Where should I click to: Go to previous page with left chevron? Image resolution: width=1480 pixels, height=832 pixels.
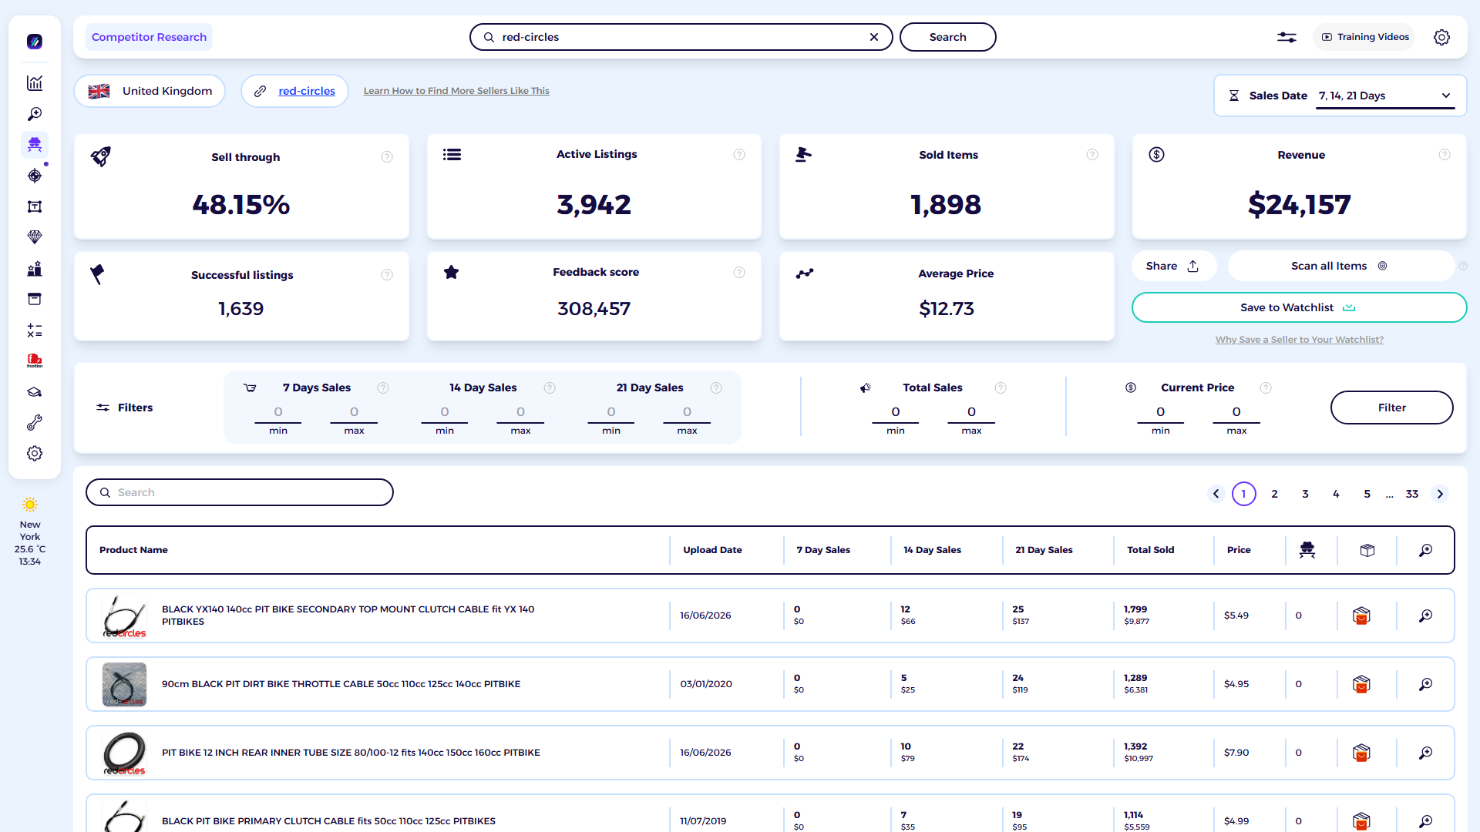(x=1216, y=494)
